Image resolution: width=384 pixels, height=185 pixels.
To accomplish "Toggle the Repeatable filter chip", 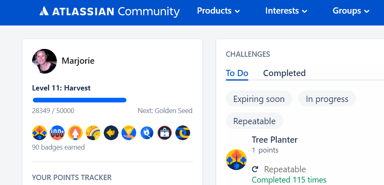I will pos(254,121).
